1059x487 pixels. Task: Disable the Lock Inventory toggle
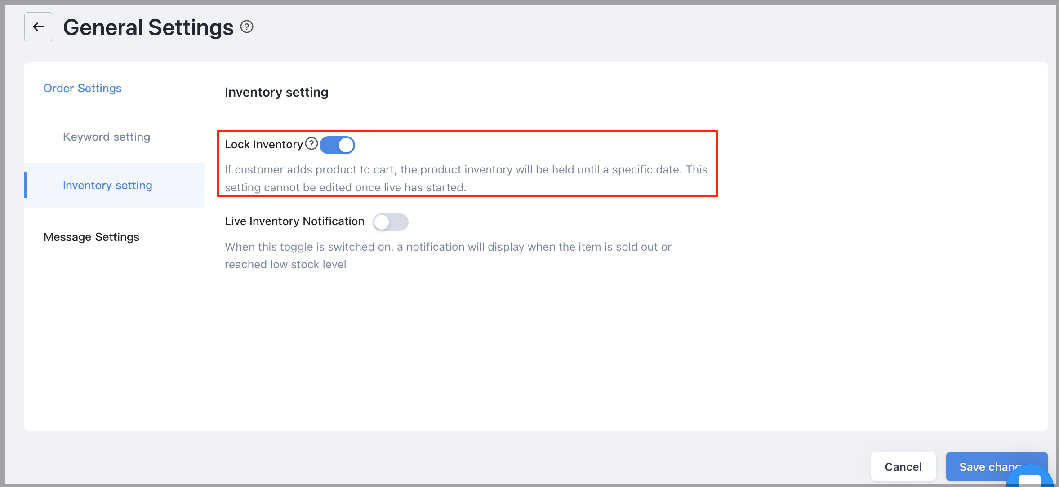pyautogui.click(x=338, y=145)
